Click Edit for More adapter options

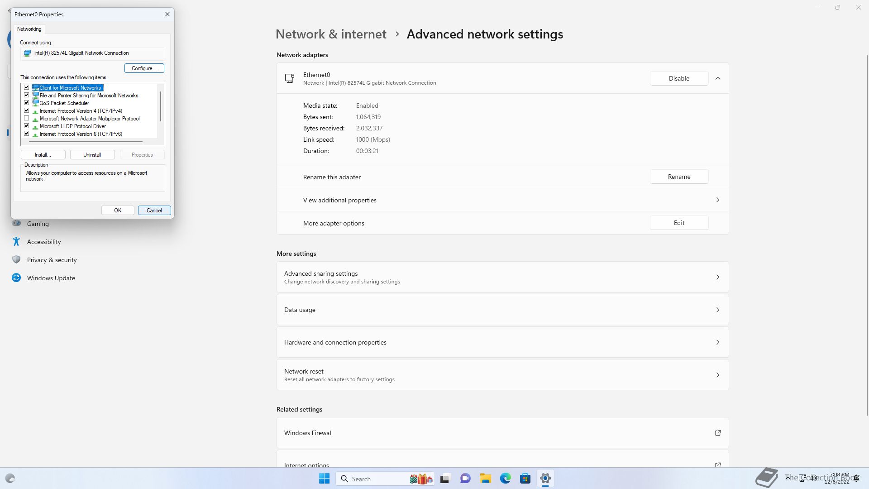679,223
